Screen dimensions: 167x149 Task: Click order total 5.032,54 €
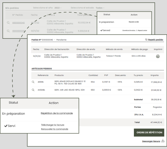83,31
